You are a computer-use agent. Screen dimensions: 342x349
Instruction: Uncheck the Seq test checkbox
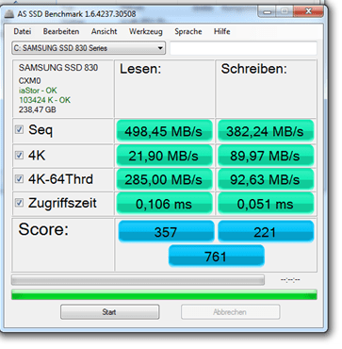[19, 129]
